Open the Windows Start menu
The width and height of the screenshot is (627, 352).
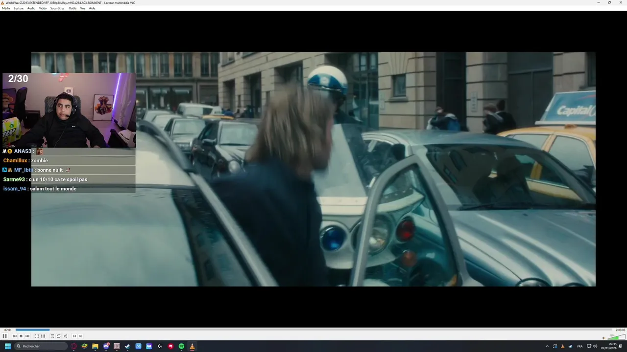(8, 346)
